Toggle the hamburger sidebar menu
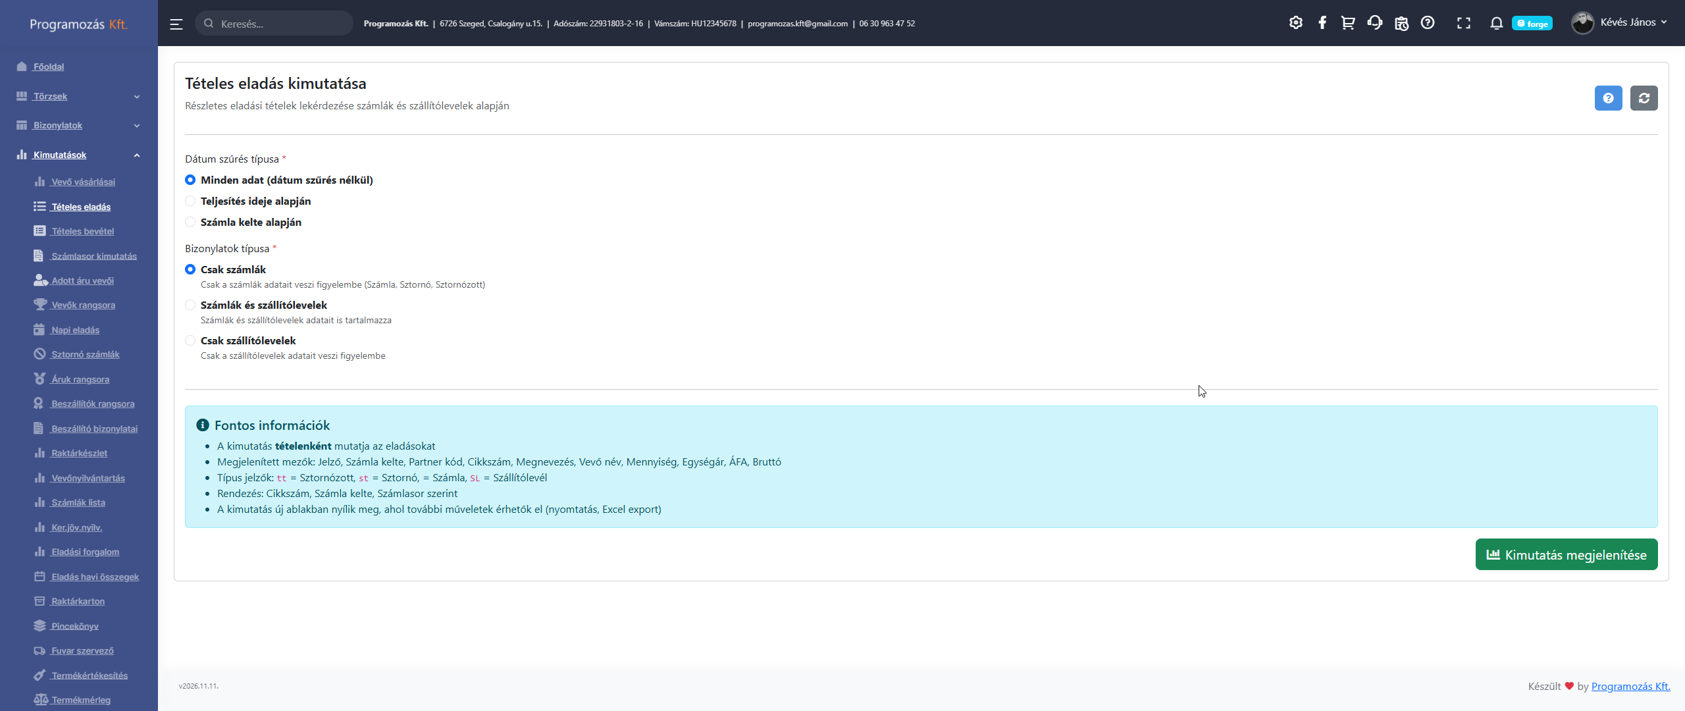The width and height of the screenshot is (1685, 711). pyautogui.click(x=176, y=24)
